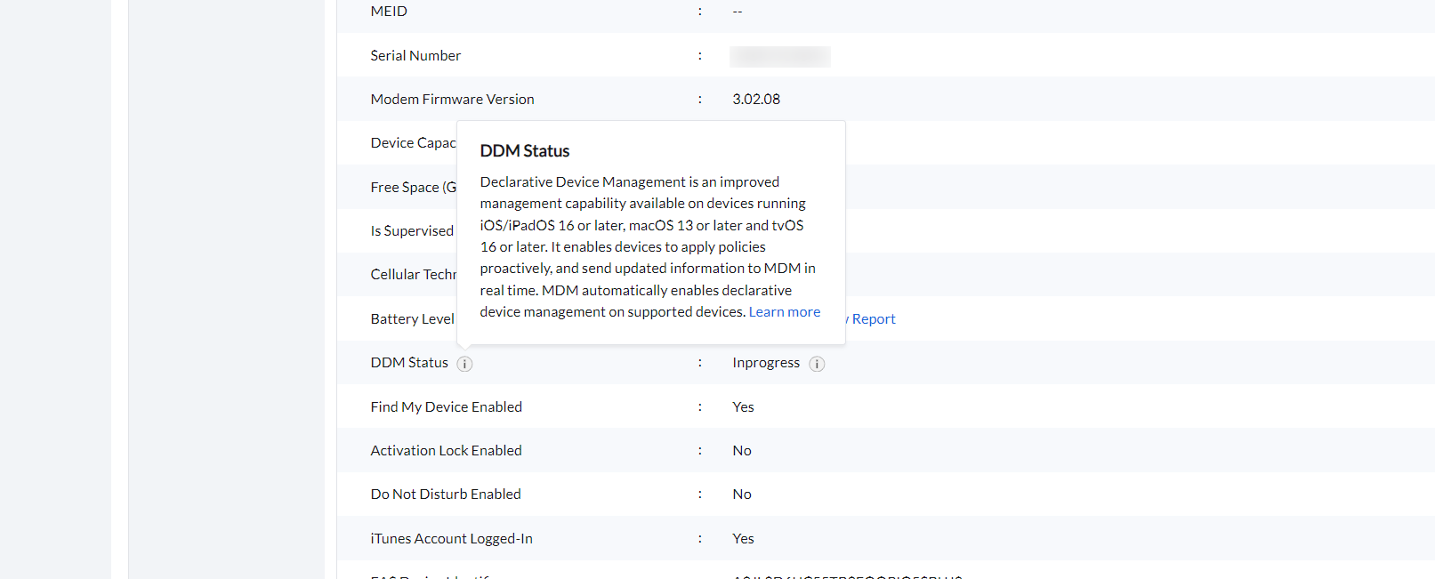Image resolution: width=1435 pixels, height=579 pixels.
Task: Click the No value for Activation Lock
Action: coord(741,451)
